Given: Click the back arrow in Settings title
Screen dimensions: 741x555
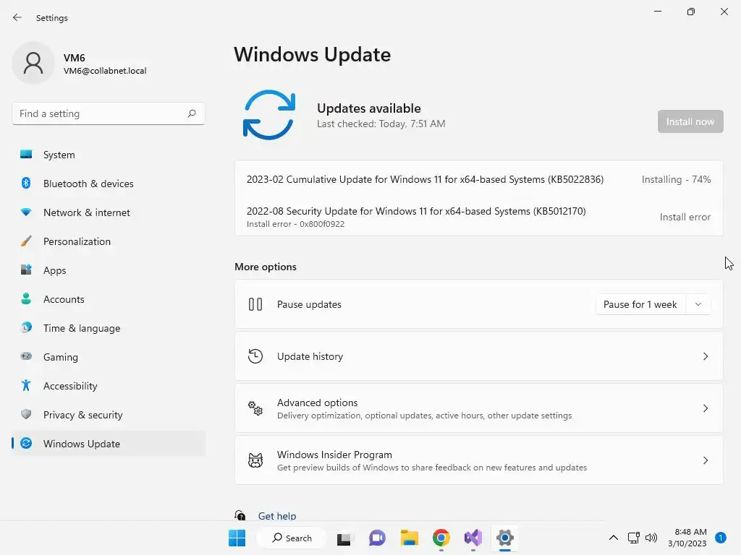Looking at the screenshot, I should 17,17.
